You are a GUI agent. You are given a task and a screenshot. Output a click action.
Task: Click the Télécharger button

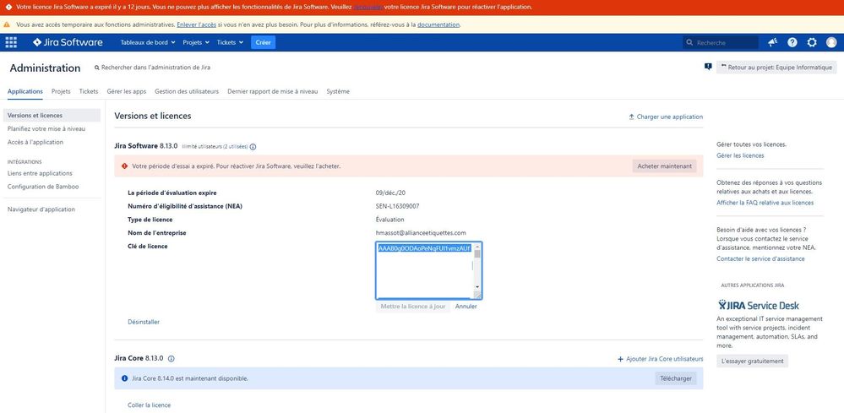tap(676, 378)
